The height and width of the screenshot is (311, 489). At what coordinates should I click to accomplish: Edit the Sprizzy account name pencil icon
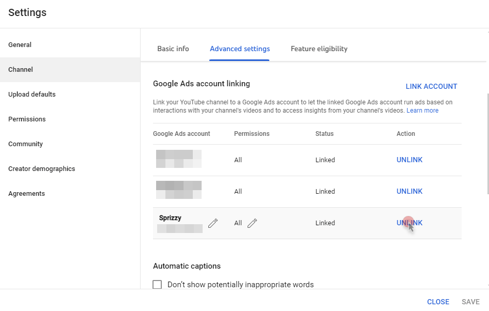pos(213,223)
